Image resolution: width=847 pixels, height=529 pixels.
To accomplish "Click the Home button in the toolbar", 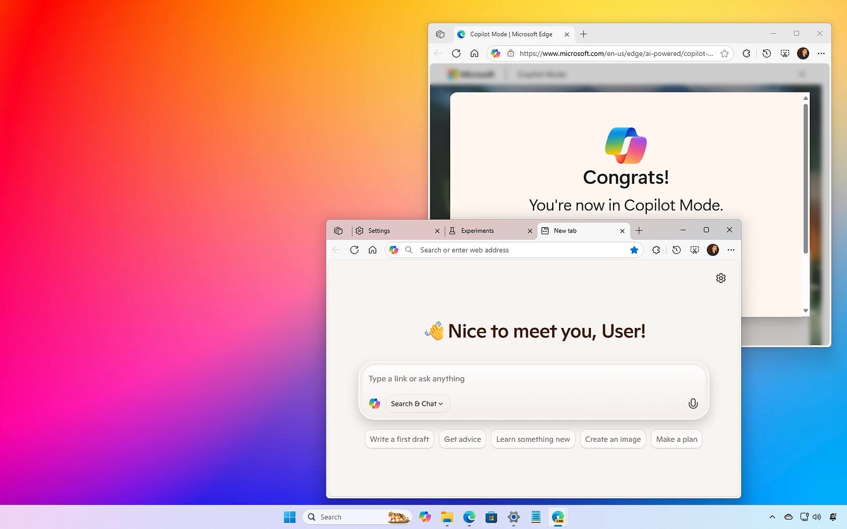I will tap(373, 250).
